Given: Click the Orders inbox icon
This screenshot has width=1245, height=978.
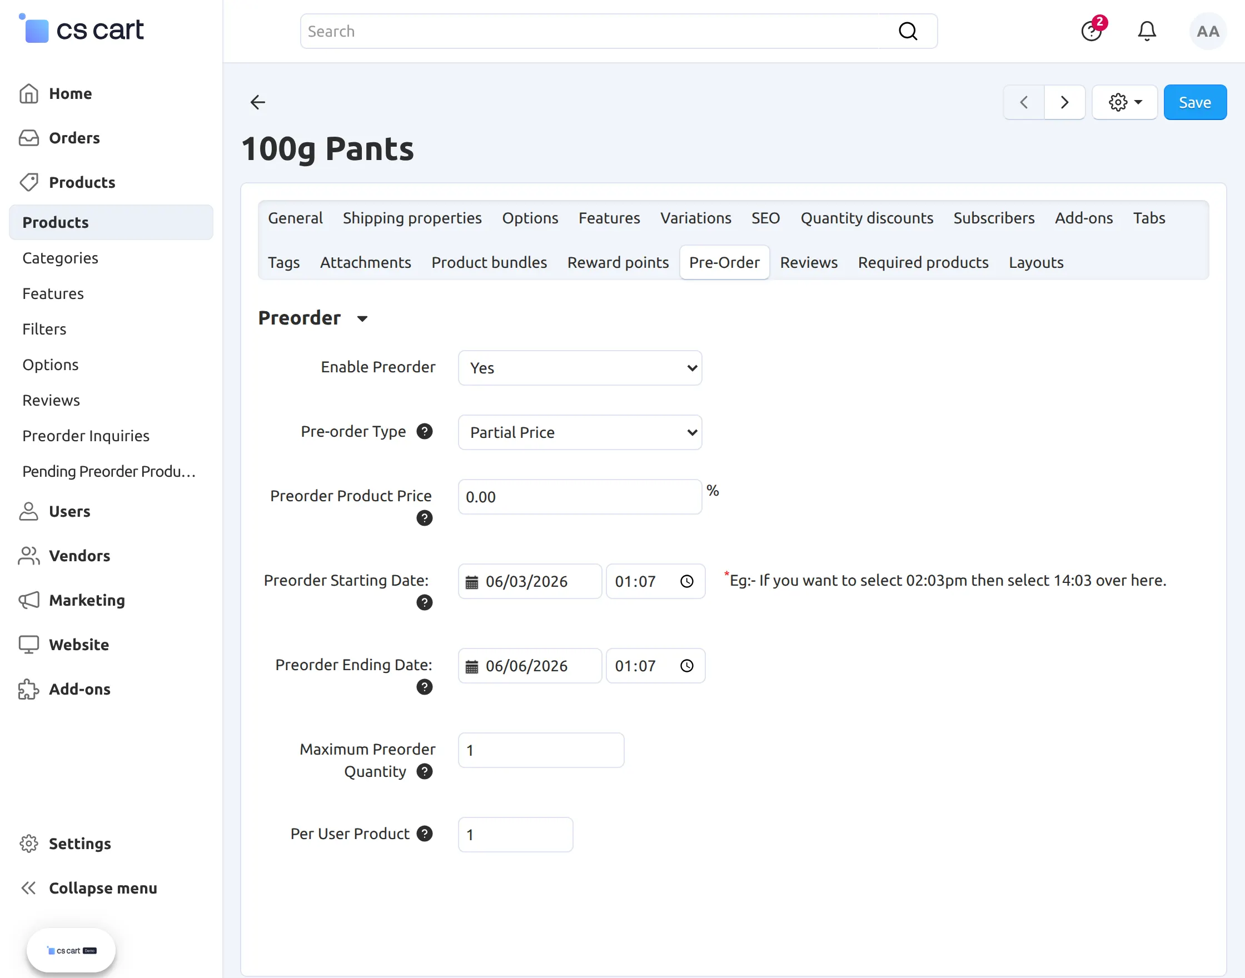Looking at the screenshot, I should (29, 138).
